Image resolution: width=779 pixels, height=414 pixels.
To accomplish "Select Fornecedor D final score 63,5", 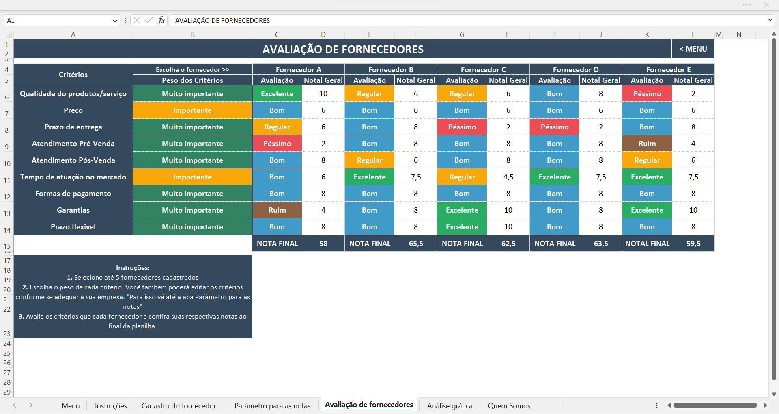I will click(601, 243).
